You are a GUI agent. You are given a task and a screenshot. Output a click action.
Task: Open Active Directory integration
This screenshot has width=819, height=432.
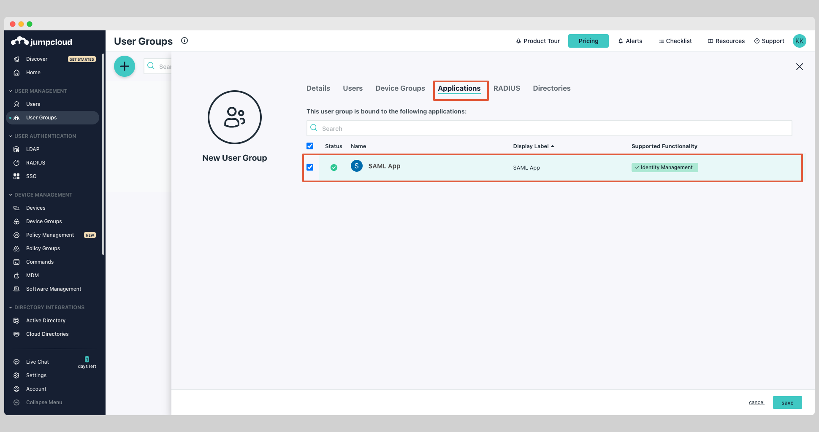pyautogui.click(x=46, y=320)
